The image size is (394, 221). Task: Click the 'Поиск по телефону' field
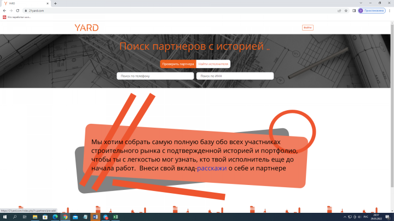coord(155,76)
